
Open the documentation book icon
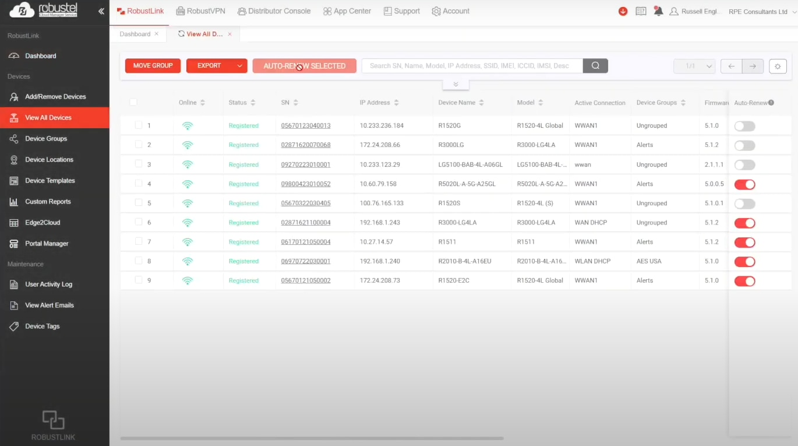pyautogui.click(x=641, y=11)
